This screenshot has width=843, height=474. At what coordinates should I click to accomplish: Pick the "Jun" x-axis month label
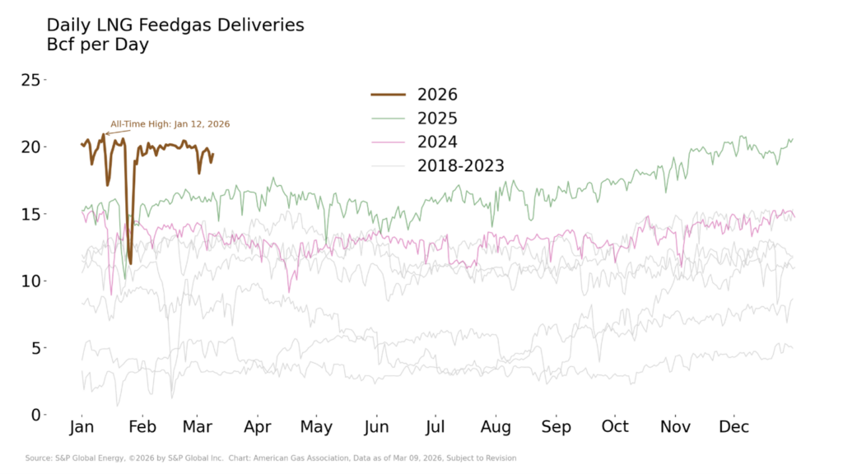coord(376,427)
